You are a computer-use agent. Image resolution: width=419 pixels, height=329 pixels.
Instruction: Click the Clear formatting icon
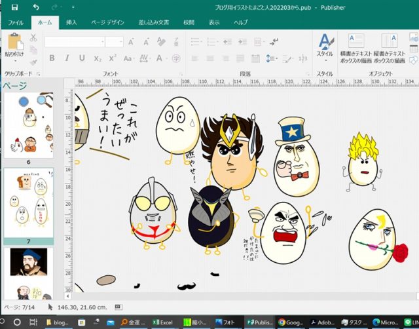tap(161, 42)
